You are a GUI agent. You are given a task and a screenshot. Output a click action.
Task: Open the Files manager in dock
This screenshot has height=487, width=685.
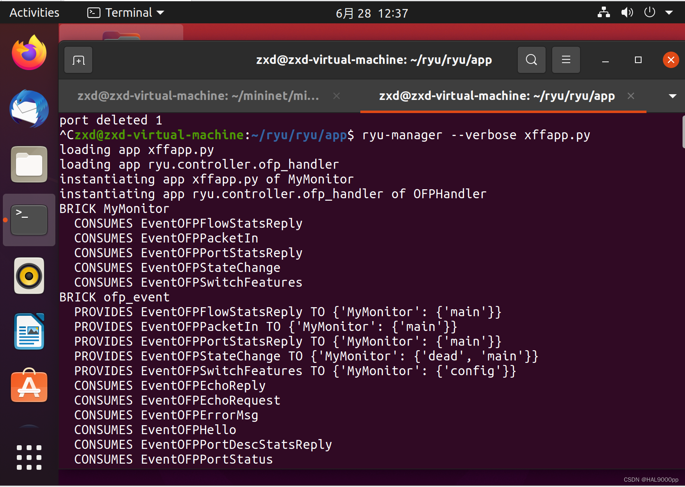29,164
